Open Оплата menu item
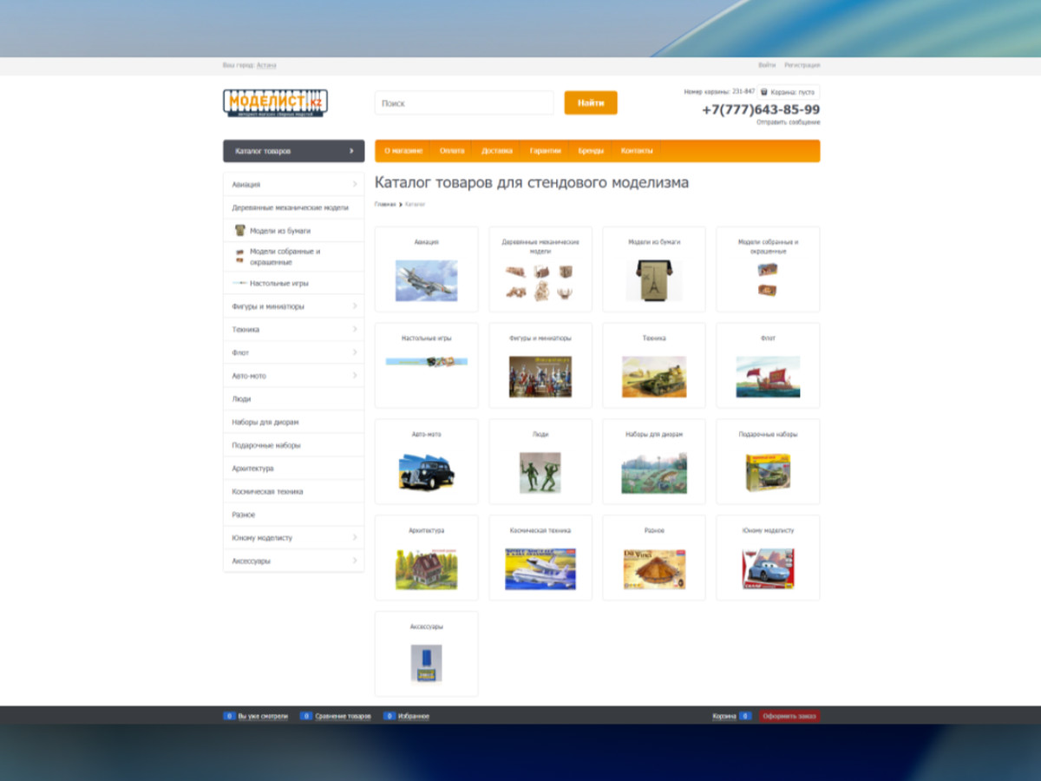 pos(452,151)
